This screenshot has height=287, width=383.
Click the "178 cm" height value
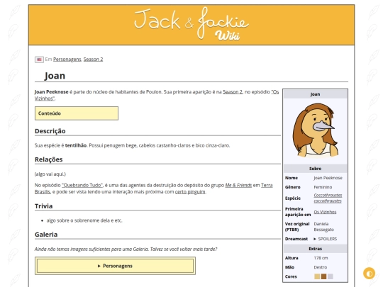point(321,258)
